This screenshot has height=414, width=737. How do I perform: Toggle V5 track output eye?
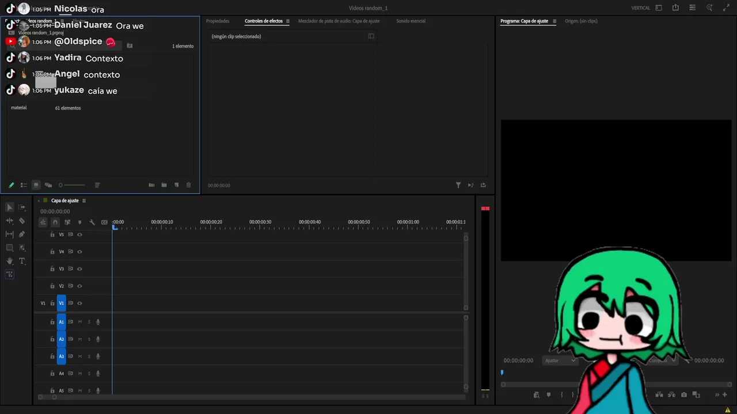(x=79, y=235)
